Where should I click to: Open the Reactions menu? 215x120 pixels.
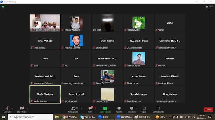click(x=131, y=109)
